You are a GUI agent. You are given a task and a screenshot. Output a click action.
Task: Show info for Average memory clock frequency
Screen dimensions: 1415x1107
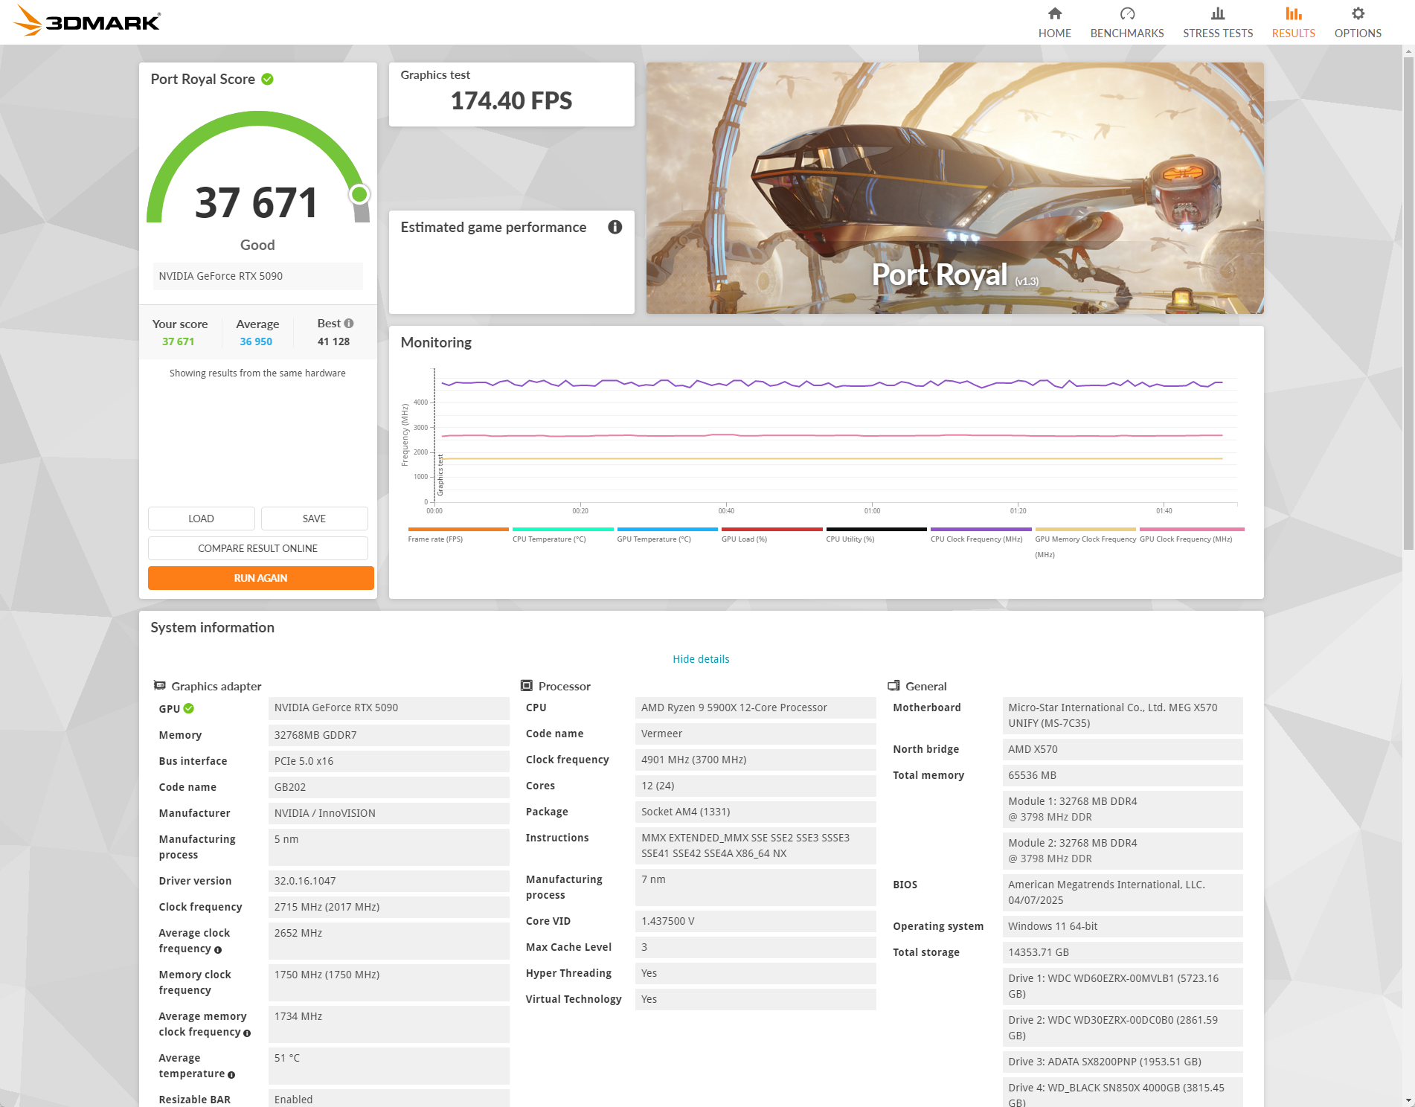(247, 1033)
